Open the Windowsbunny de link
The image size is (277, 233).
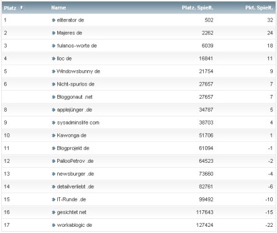(78, 72)
